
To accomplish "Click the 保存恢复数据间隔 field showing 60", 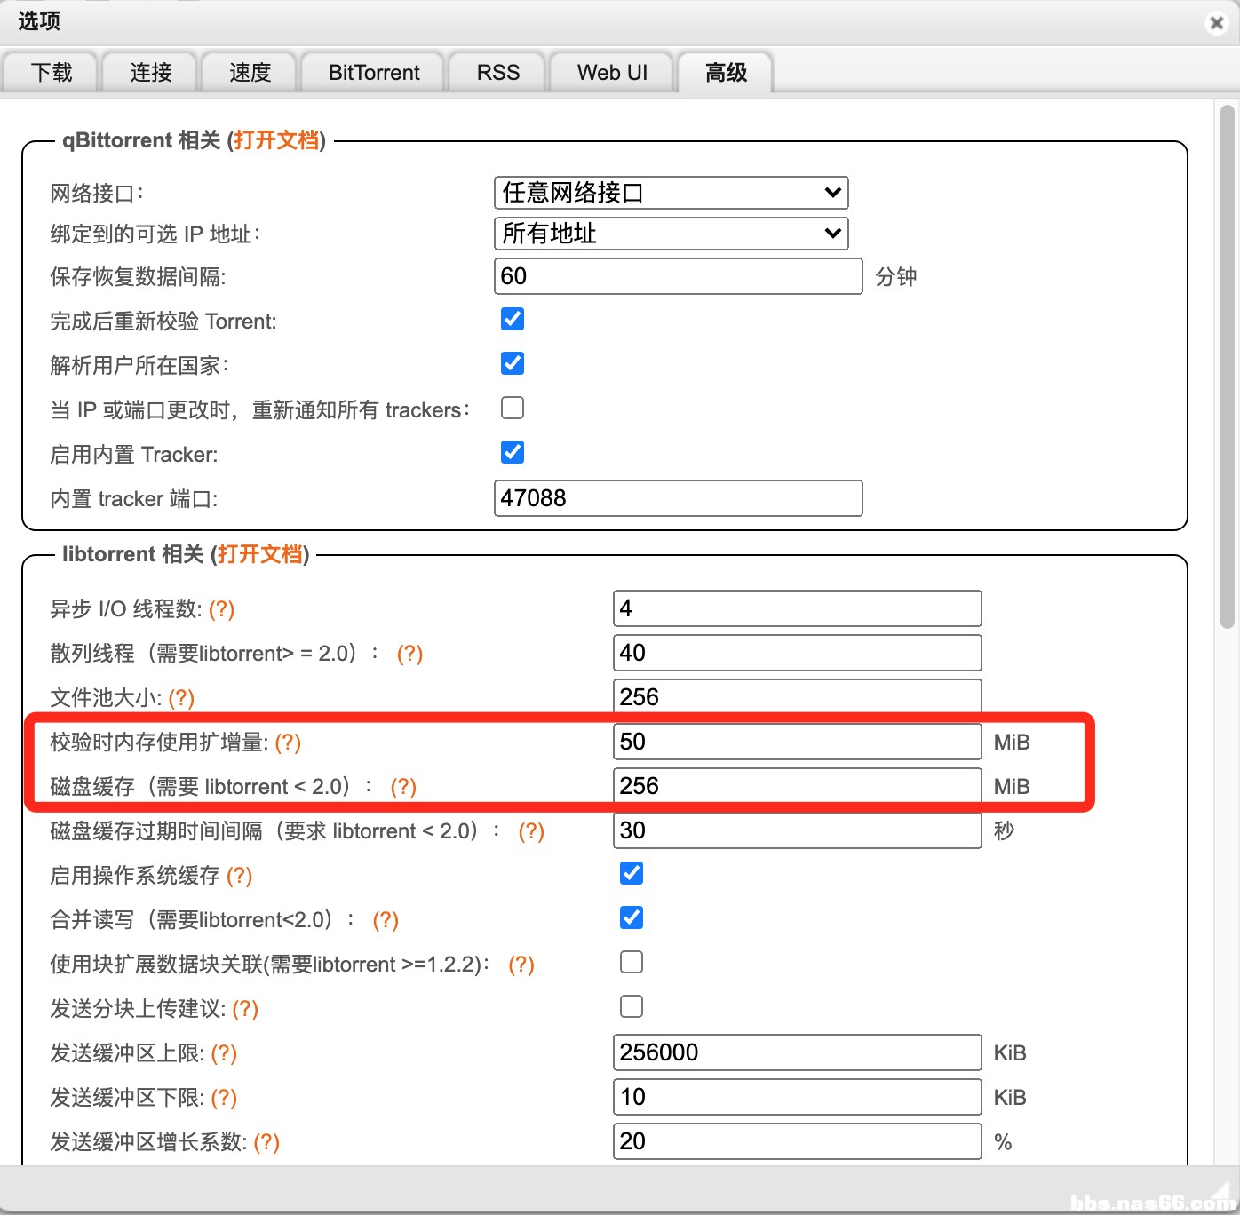I will (x=679, y=276).
